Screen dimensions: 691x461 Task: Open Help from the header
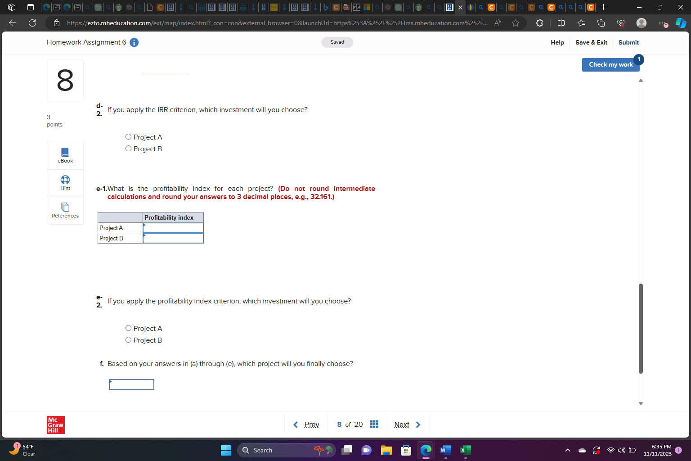(x=557, y=42)
